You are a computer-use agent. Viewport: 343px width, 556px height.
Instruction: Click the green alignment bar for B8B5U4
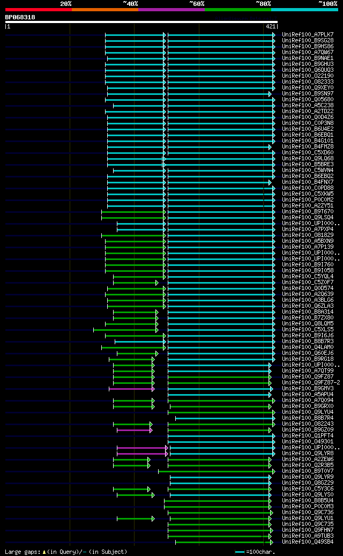point(217,501)
